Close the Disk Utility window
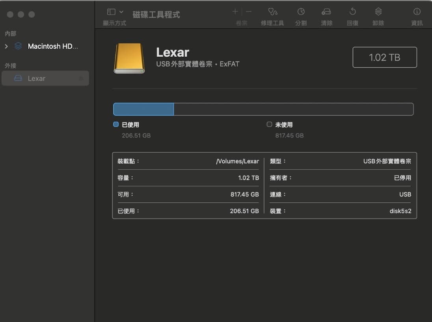The image size is (432, 322). [x=10, y=14]
